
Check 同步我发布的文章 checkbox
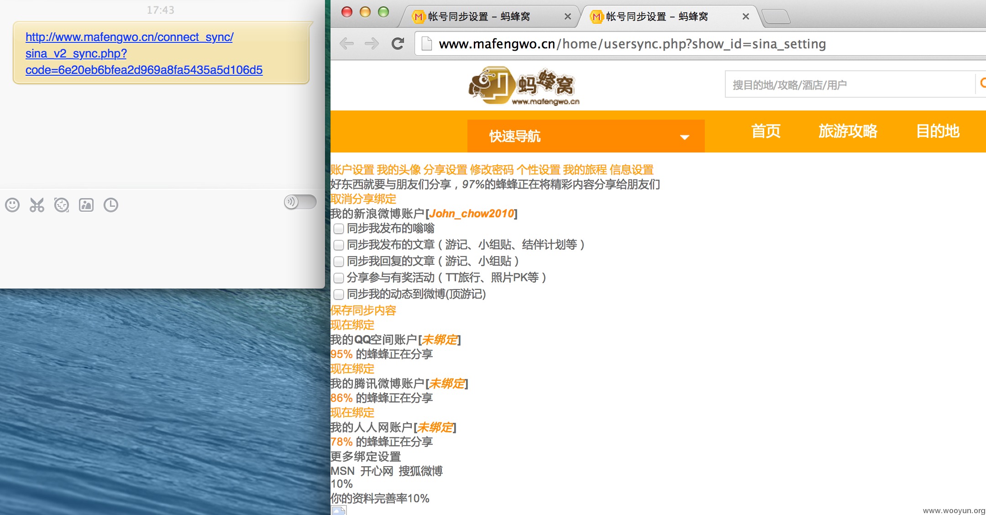pos(339,245)
